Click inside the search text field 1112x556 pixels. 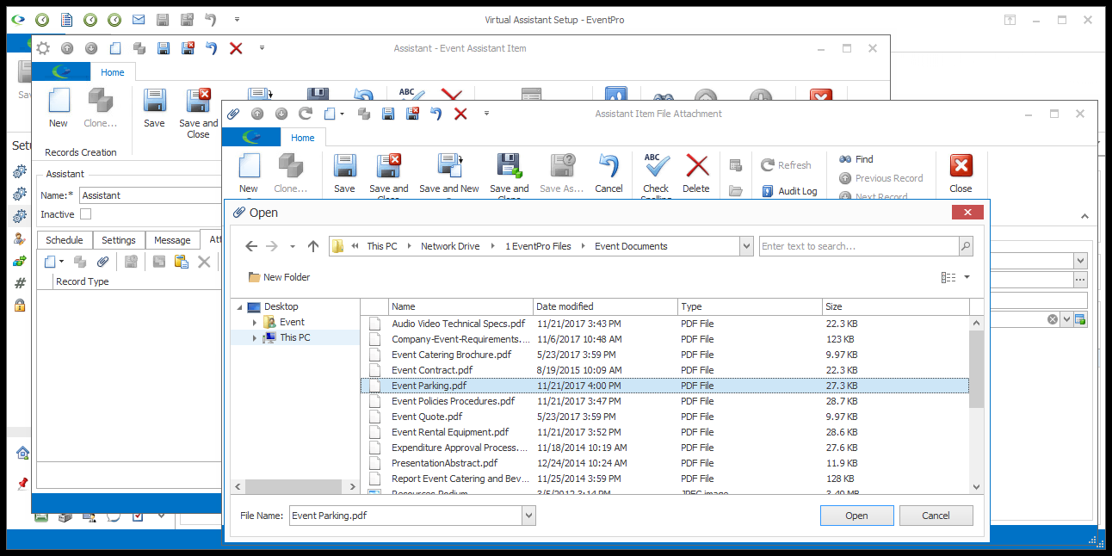click(x=859, y=246)
